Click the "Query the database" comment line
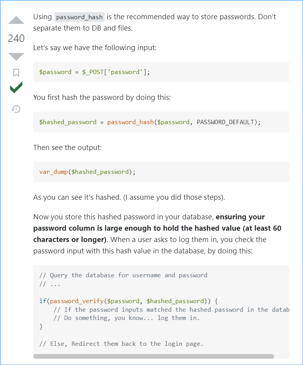Screen dimensions: 303x365 pos(123,275)
